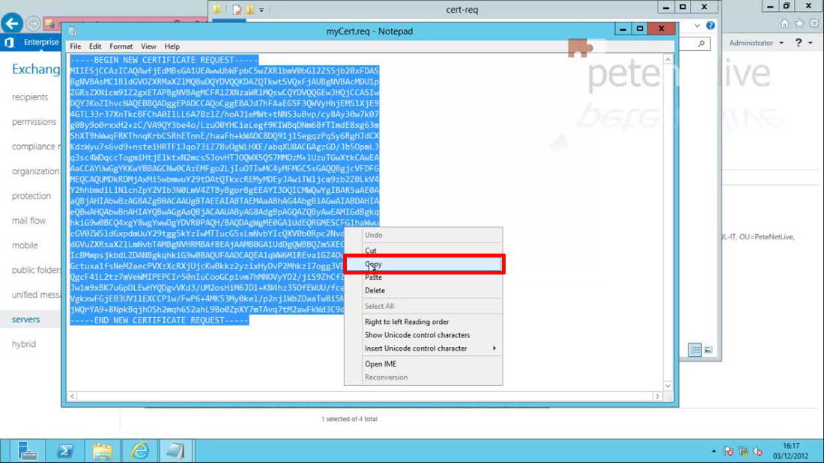This screenshot has height=463, width=824.
Task: Click the BEGIN NEW CERTIFICATE REQUEST line
Action: [x=164, y=60]
